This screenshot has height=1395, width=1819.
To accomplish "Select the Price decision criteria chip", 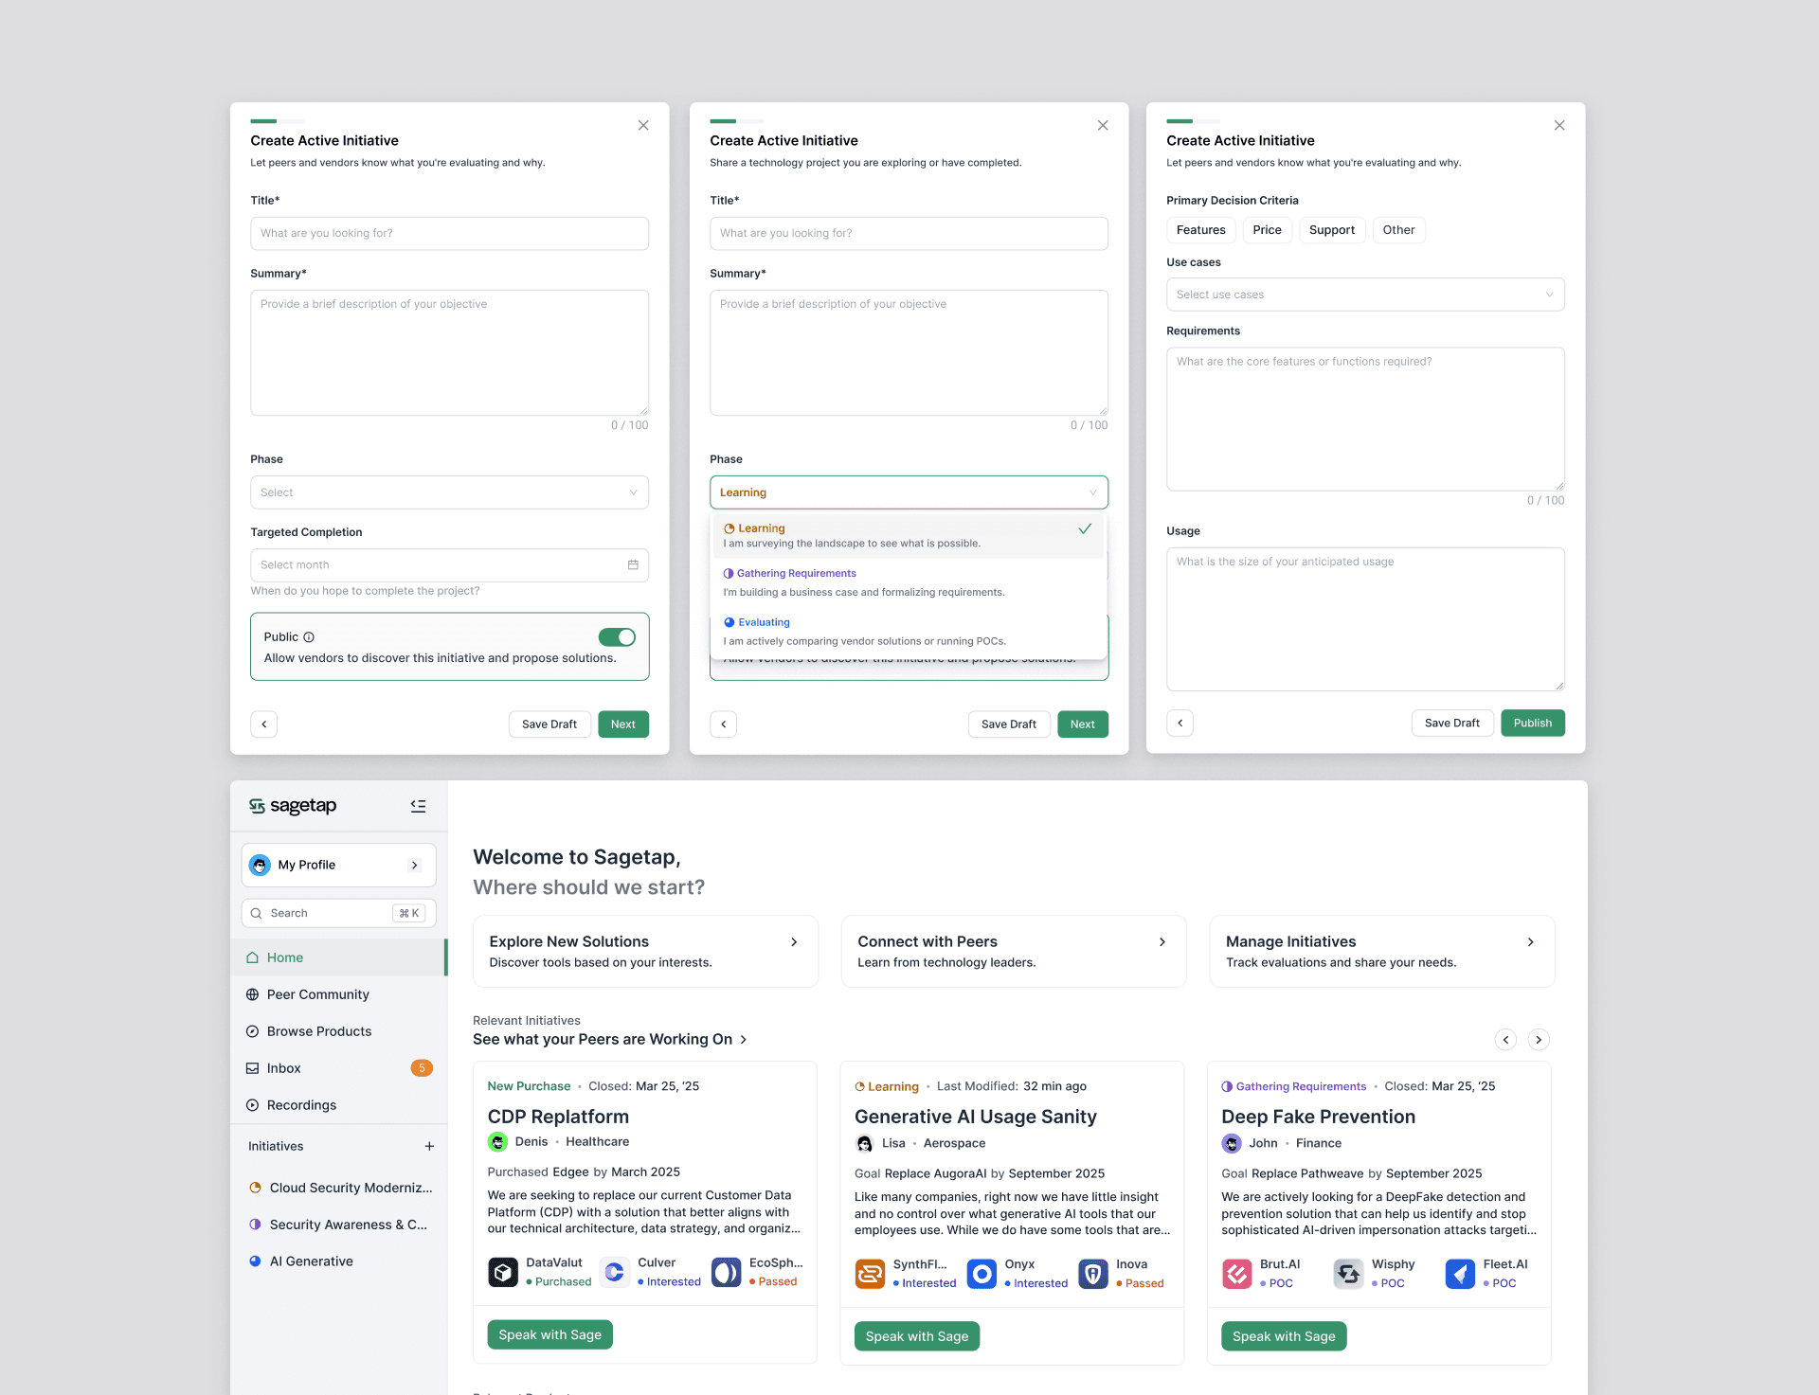I will pos(1267,230).
